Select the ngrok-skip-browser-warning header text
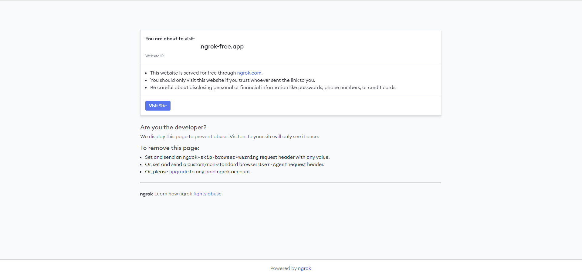This screenshot has width=582, height=276. [221, 157]
